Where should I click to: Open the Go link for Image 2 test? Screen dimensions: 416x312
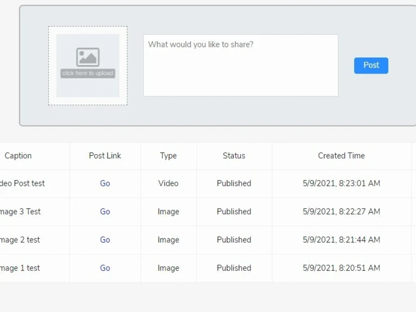(x=105, y=240)
